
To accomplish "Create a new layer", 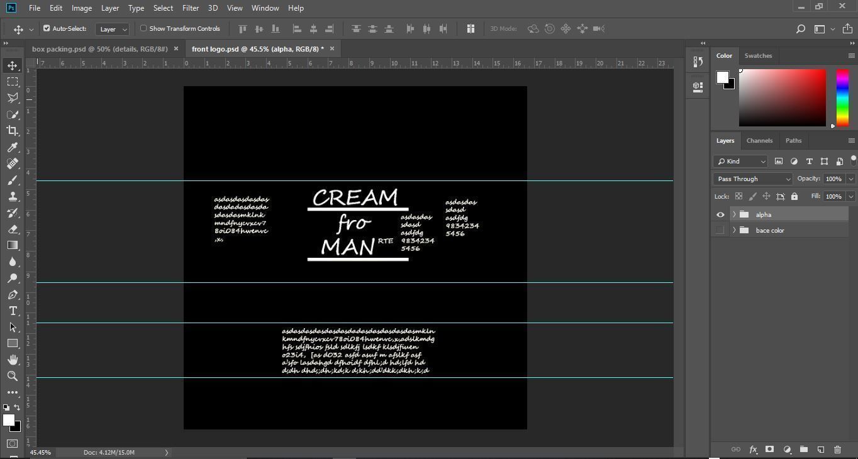I will coord(821,450).
